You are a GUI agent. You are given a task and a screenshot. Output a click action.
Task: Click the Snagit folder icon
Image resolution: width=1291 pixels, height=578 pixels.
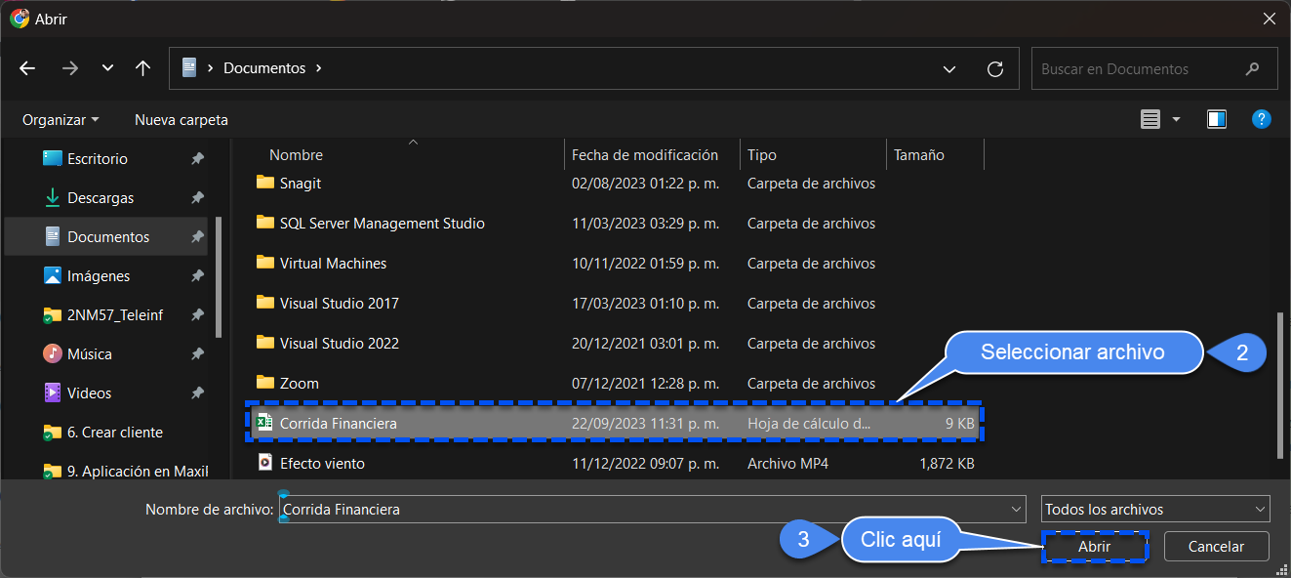[x=265, y=182]
